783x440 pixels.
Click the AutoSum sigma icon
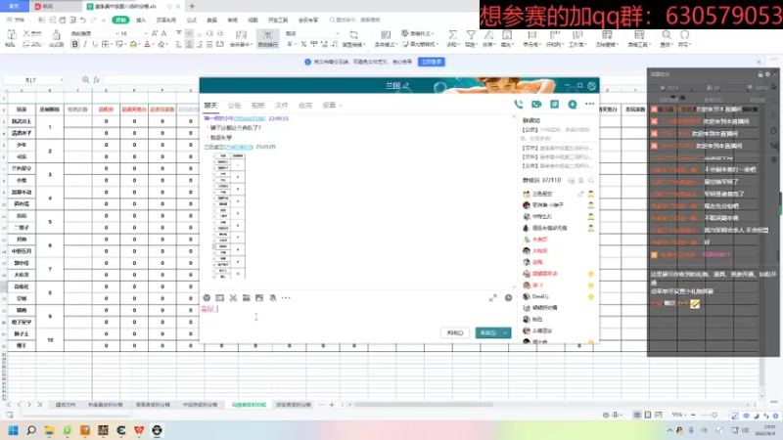(x=452, y=34)
